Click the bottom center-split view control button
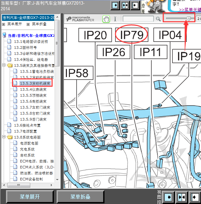The image size is (201, 204). [182, 197]
